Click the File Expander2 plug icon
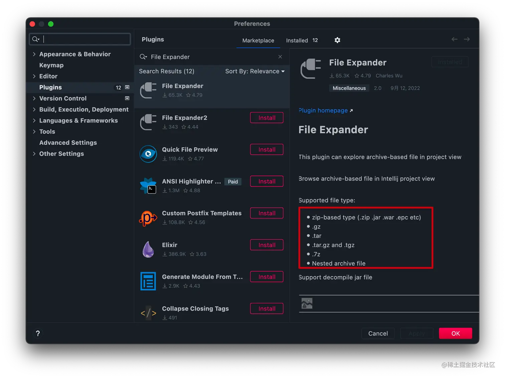 pyautogui.click(x=148, y=122)
